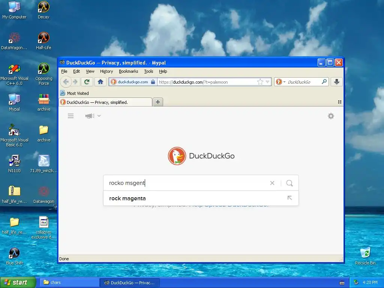Image resolution: width=384 pixels, height=288 pixels.
Task: Select the rock magenta suggestion
Action: pyautogui.click(x=201, y=198)
